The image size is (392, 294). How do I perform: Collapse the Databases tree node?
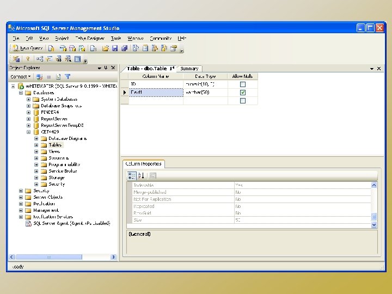click(21, 93)
